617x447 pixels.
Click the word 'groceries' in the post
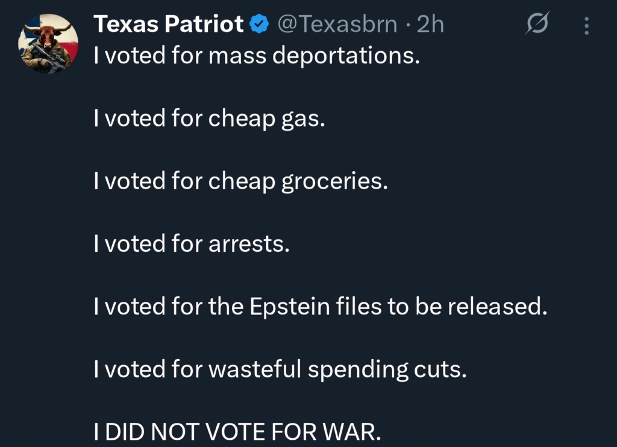(334, 181)
